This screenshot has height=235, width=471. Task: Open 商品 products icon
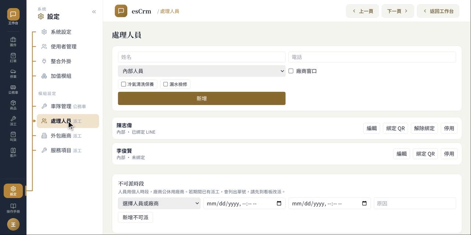13,105
